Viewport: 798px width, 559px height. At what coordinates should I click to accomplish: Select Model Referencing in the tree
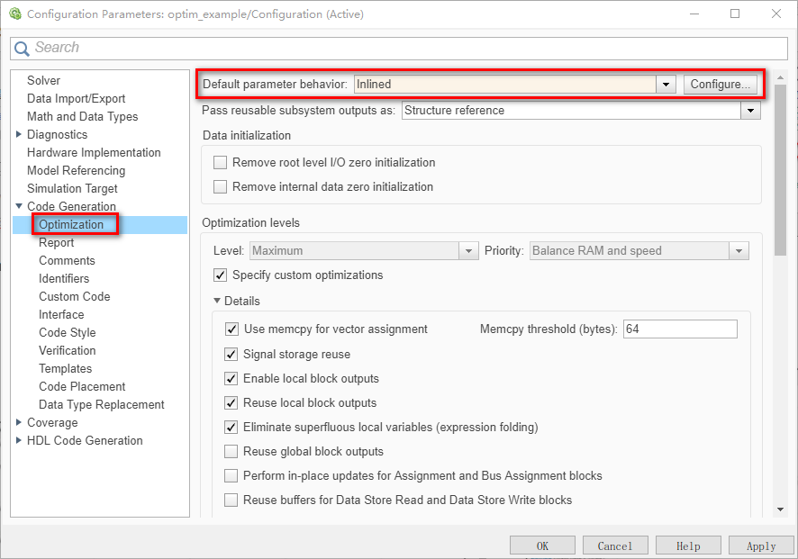(76, 170)
